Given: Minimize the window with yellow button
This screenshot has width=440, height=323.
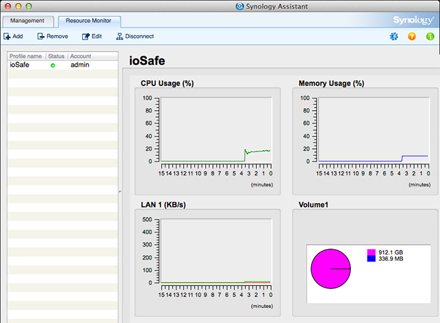Looking at the screenshot, I should [x=18, y=6].
